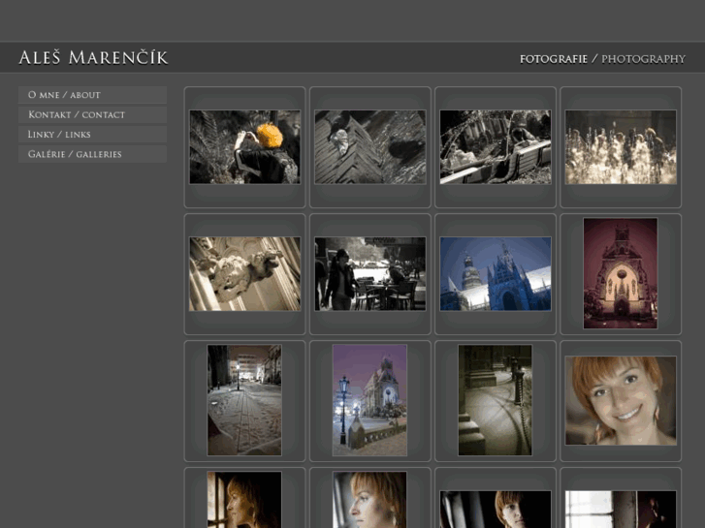The image size is (705, 528).
Task: Open the snowy steps with chain photo
Action: pos(495,400)
